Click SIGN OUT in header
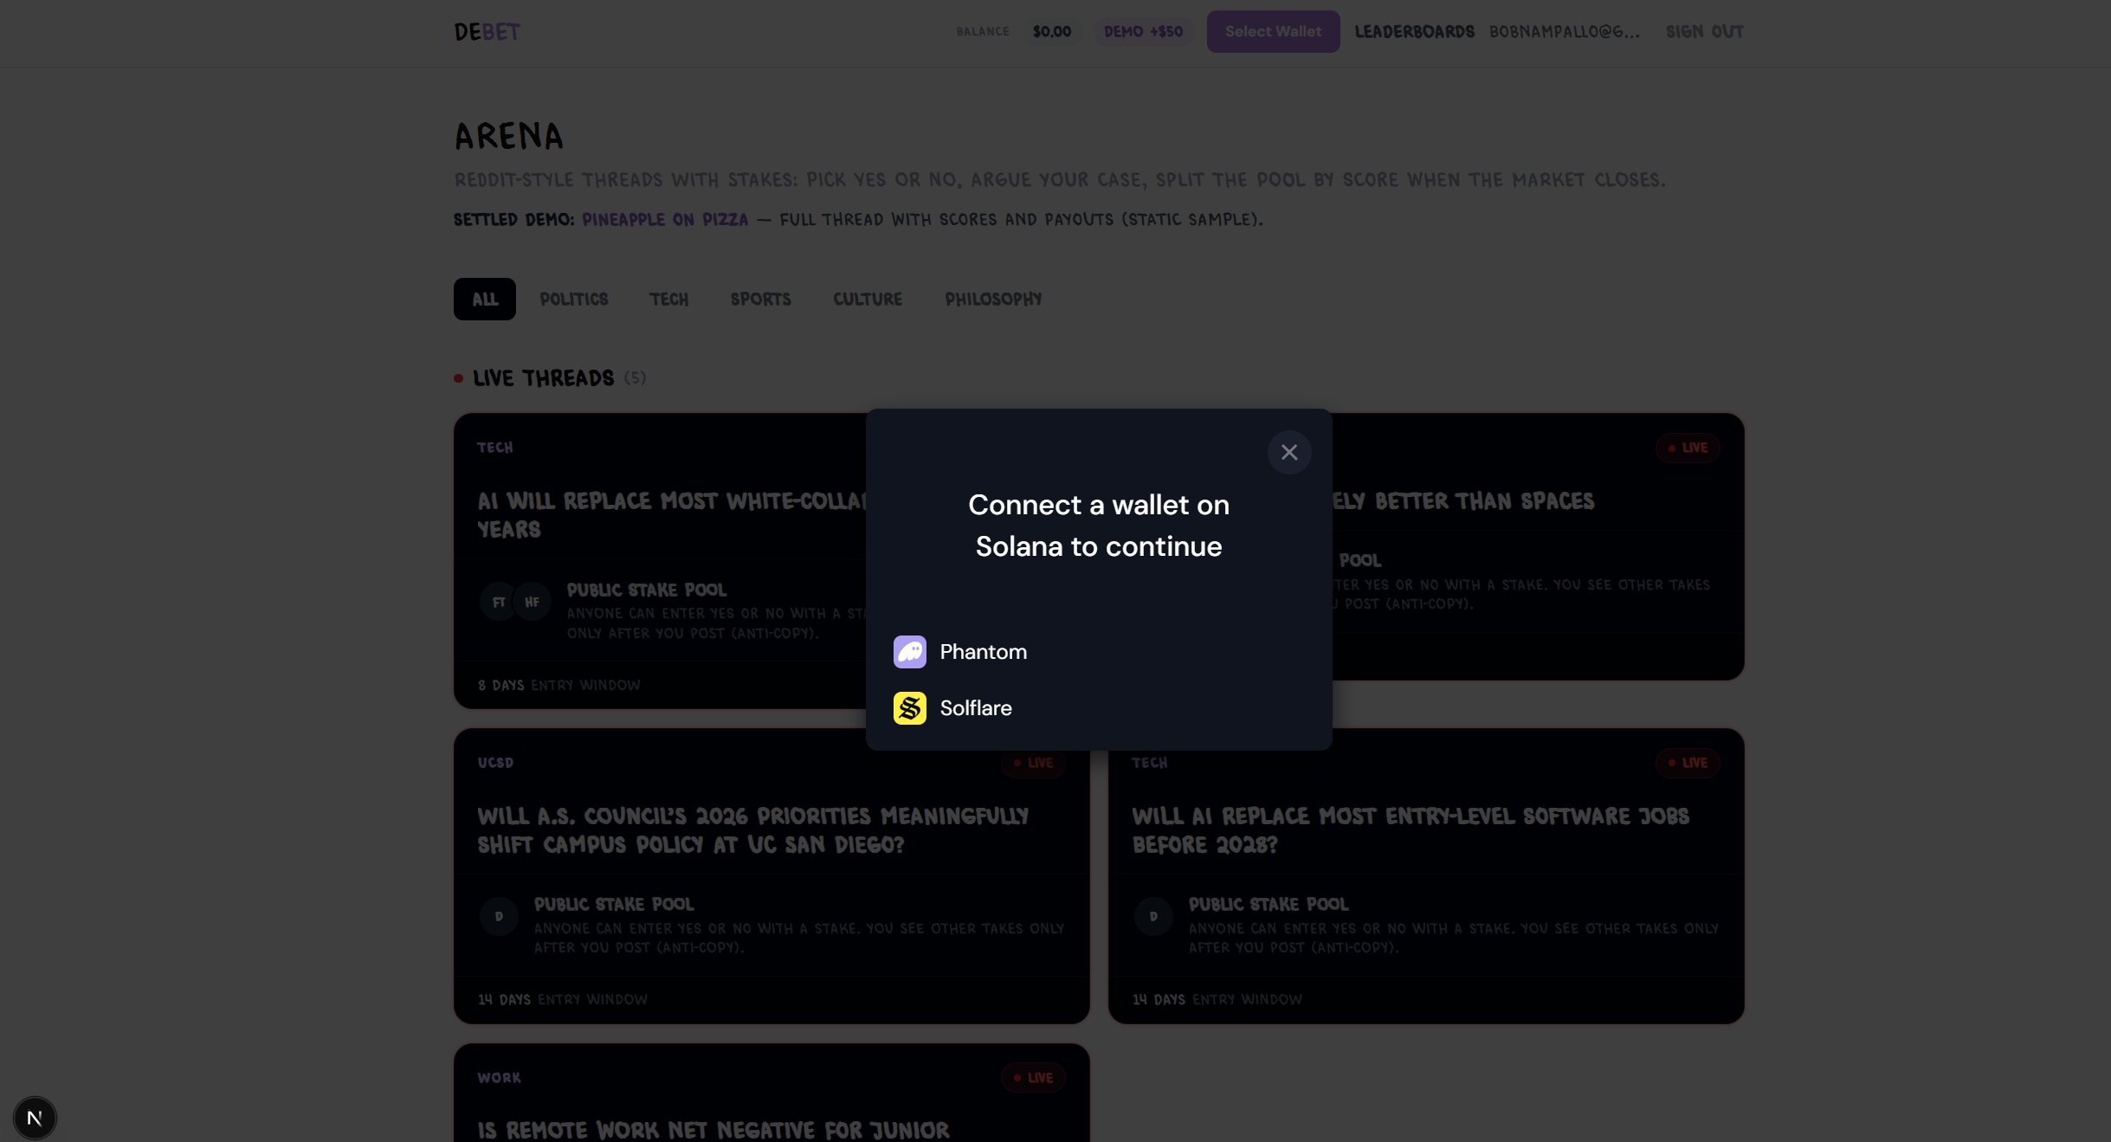Viewport: 2111px width, 1142px height. point(1704,32)
